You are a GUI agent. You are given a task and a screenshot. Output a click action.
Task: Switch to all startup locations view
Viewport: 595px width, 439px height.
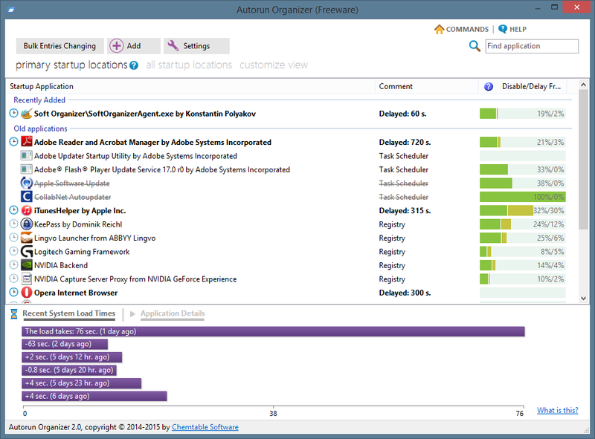[x=189, y=65]
